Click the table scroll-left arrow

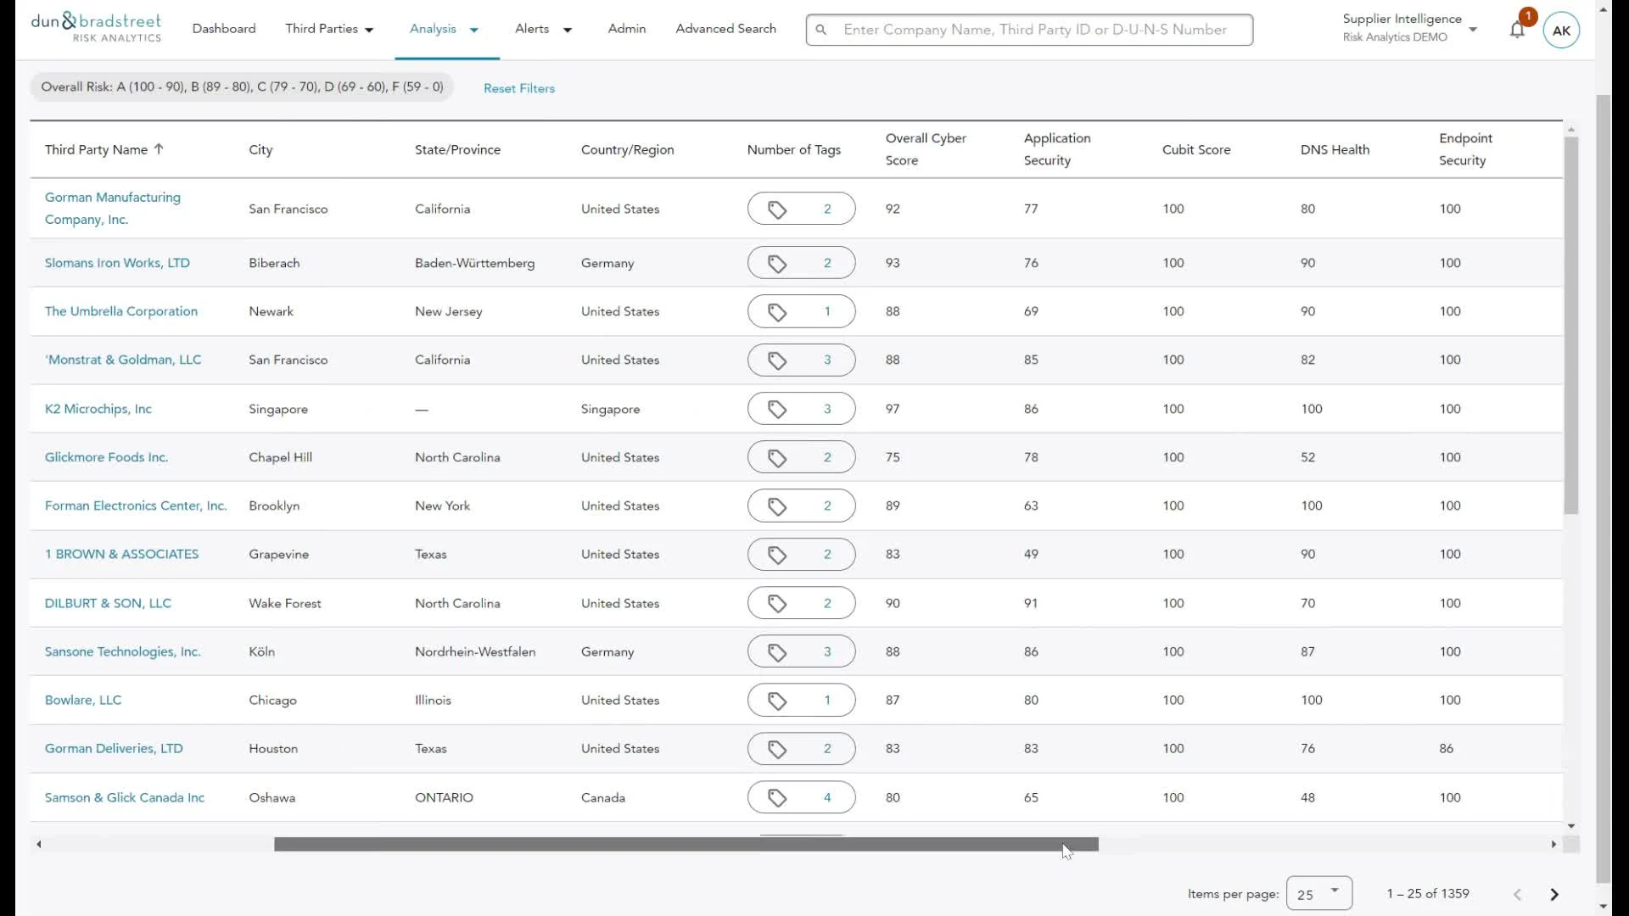tap(38, 844)
